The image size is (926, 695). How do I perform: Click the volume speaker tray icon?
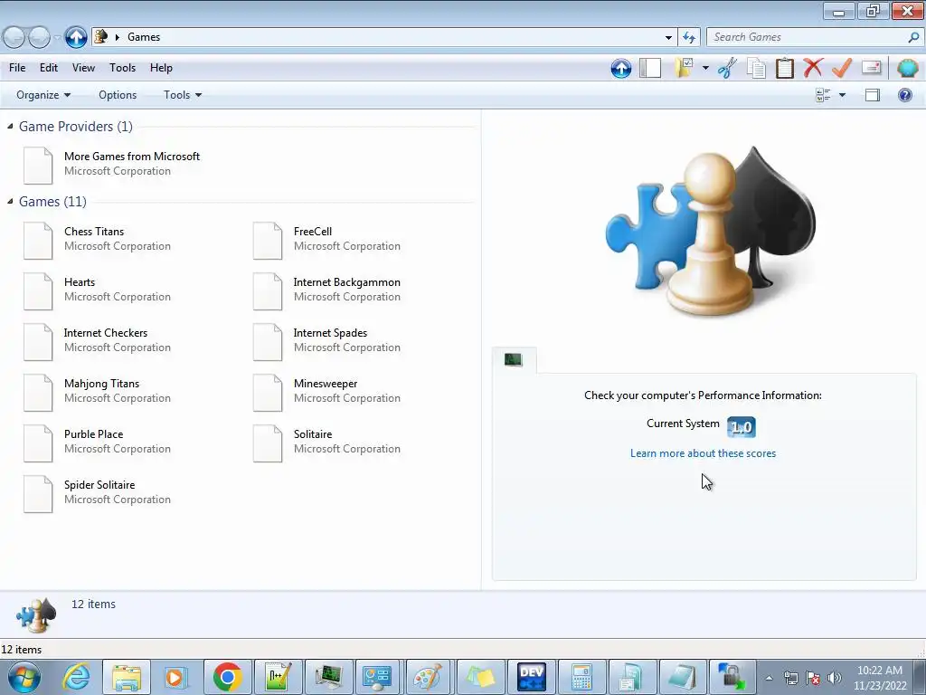(835, 678)
